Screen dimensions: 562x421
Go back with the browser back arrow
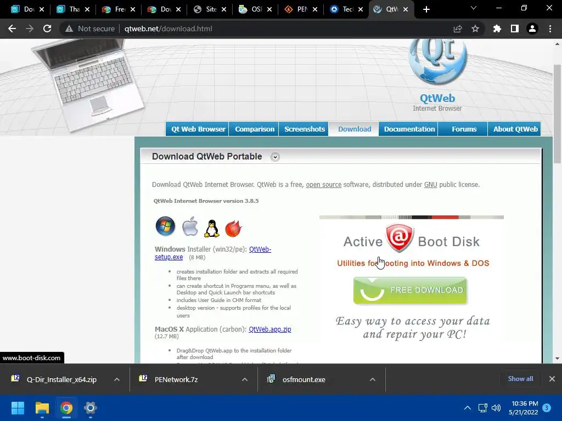[12, 29]
